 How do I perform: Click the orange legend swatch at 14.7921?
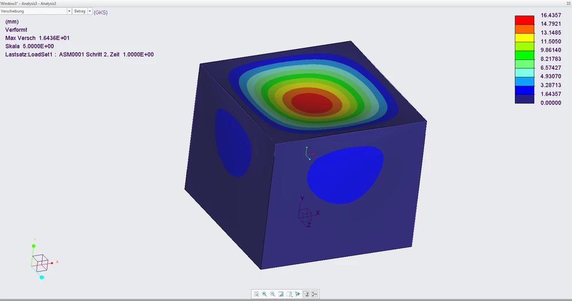tap(524, 29)
